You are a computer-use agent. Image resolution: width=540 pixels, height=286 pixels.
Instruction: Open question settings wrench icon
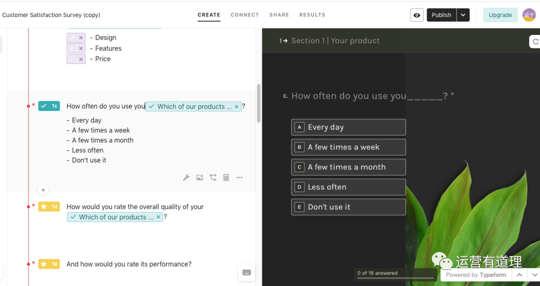pos(186,177)
